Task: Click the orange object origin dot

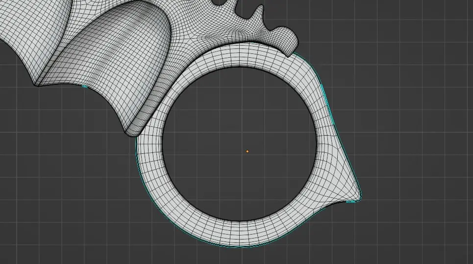Action: (x=248, y=151)
